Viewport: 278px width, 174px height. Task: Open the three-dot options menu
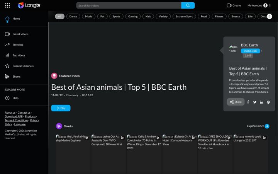pyautogui.click(x=270, y=5)
